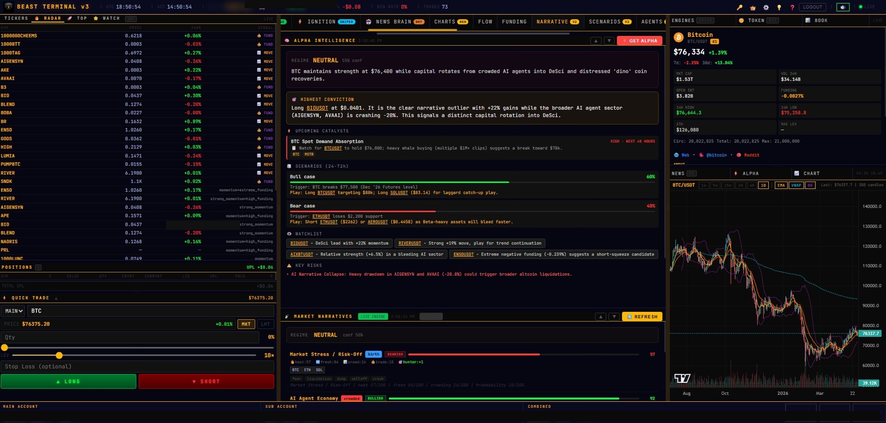Click the Stop Loss input field
886x423 pixels.
[137, 367]
